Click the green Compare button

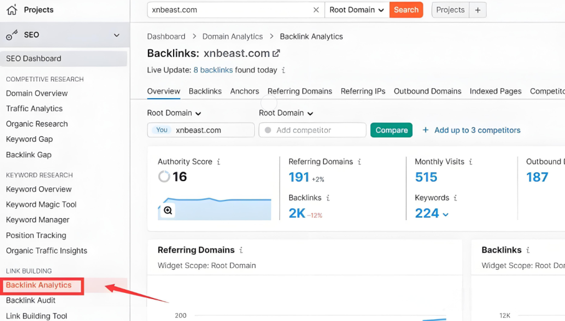(x=391, y=130)
